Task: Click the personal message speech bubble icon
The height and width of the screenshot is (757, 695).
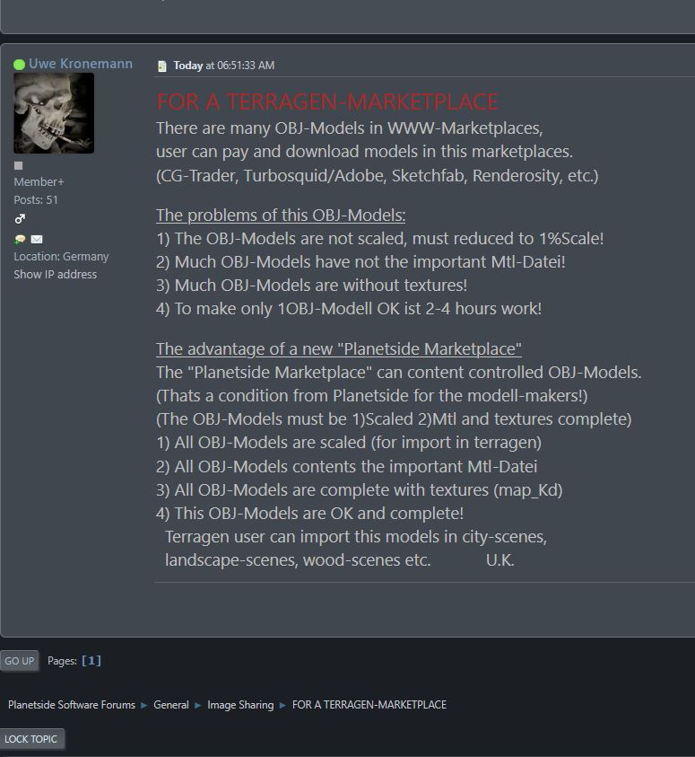Action: pos(20,239)
